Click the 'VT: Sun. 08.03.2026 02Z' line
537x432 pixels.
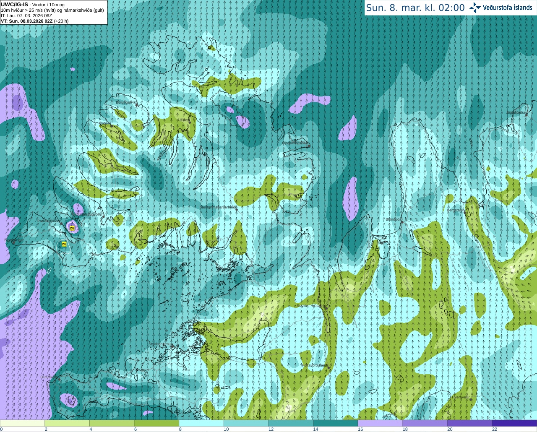[x=27, y=21]
